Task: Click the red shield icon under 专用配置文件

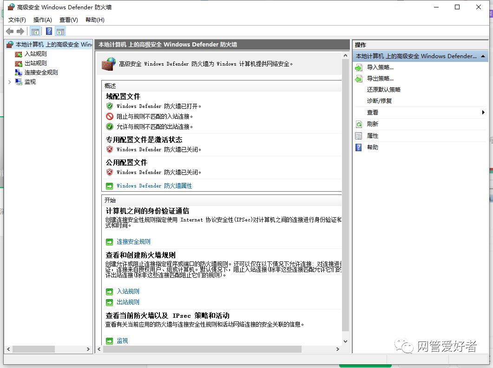Action: [x=109, y=149]
